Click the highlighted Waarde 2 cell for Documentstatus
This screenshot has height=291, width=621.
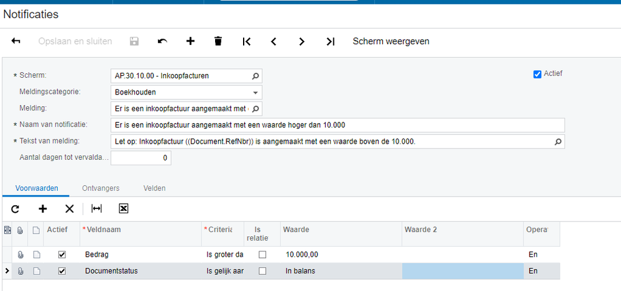pos(462,271)
